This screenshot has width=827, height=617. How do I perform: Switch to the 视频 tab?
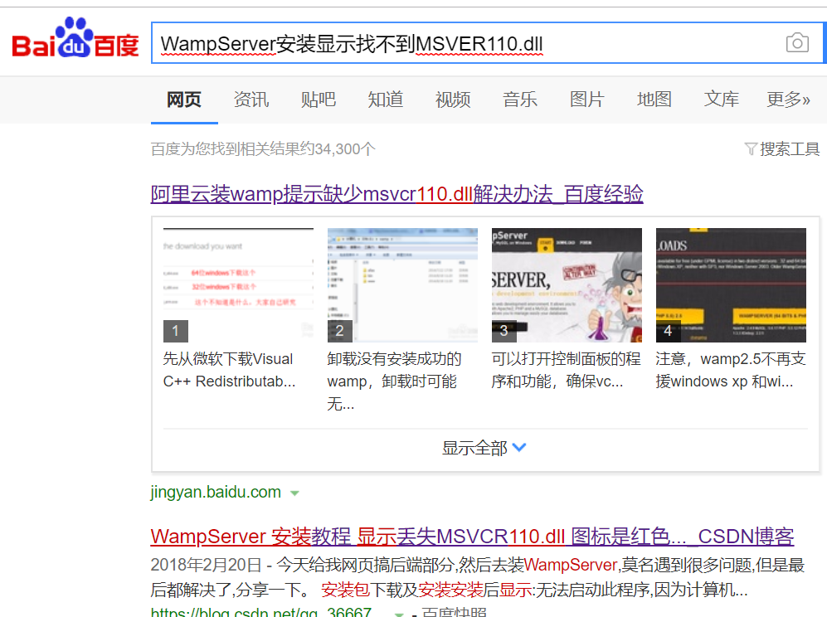[x=452, y=99]
